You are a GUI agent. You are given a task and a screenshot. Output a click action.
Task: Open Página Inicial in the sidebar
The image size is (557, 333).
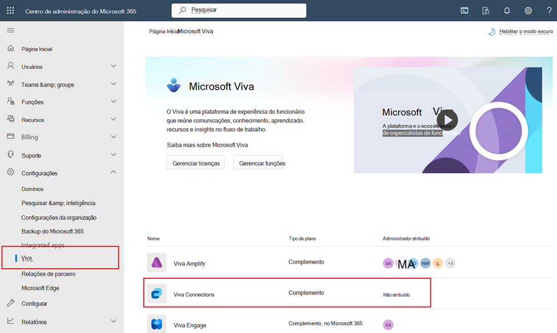coord(37,49)
